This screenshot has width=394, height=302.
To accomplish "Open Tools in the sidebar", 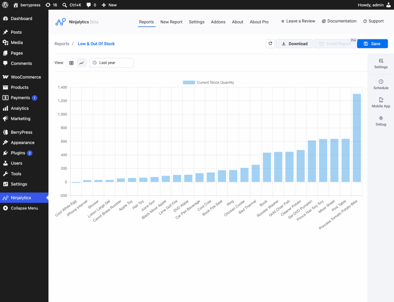I will 24,174.
